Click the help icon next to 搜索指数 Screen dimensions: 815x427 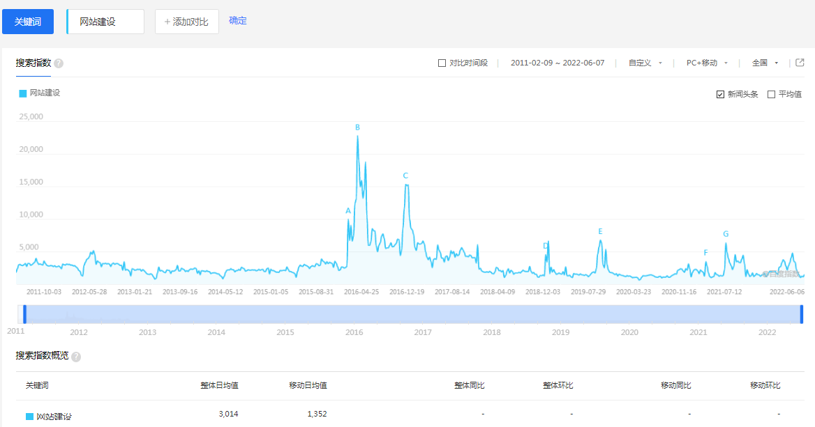[x=59, y=63]
